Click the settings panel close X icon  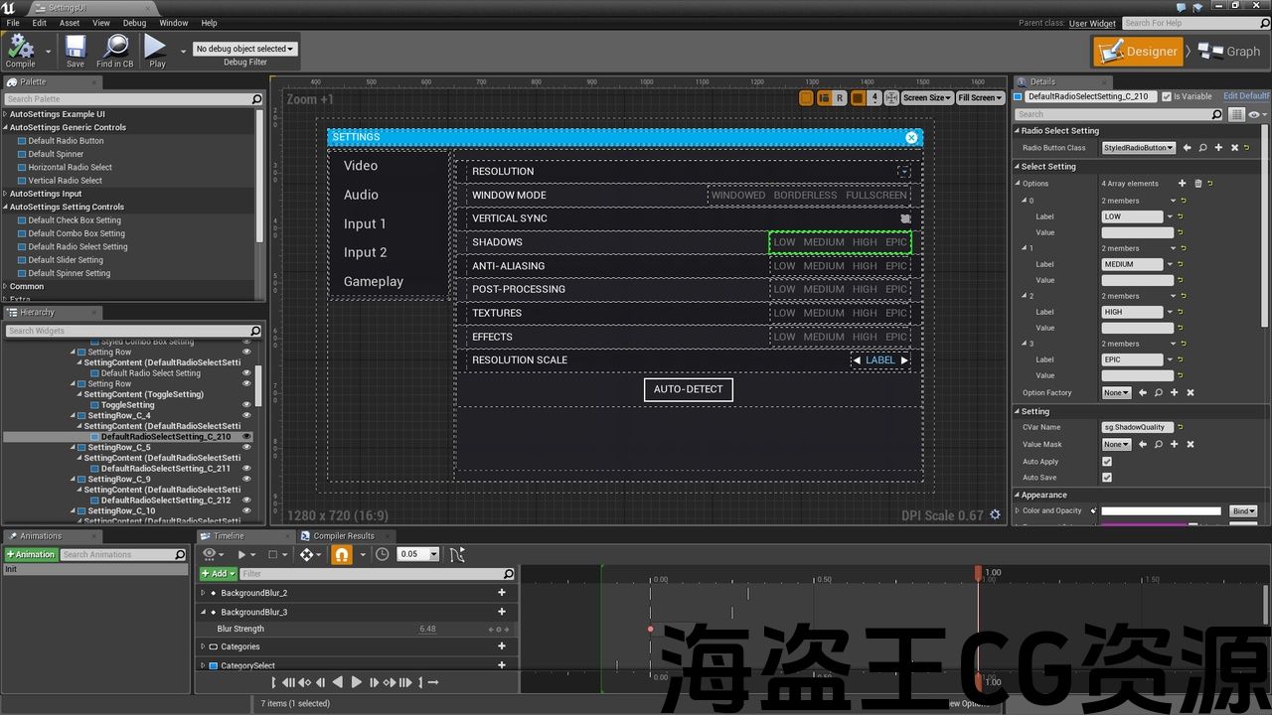click(x=911, y=137)
